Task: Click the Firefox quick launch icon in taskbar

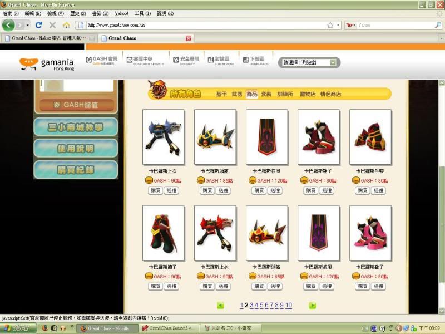Action: [45, 328]
